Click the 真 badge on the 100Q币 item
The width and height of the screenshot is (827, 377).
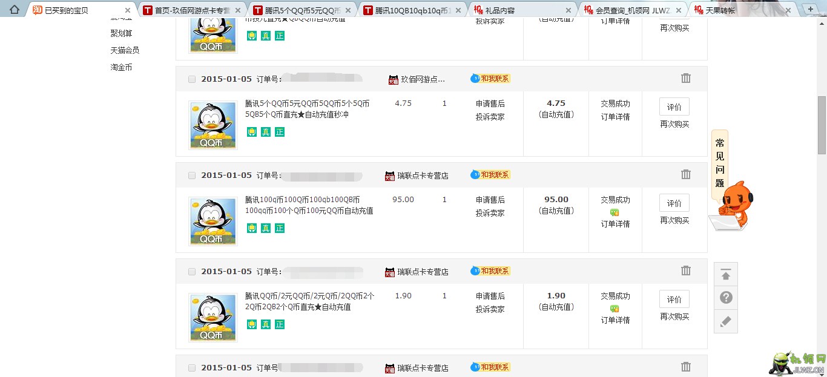point(266,228)
